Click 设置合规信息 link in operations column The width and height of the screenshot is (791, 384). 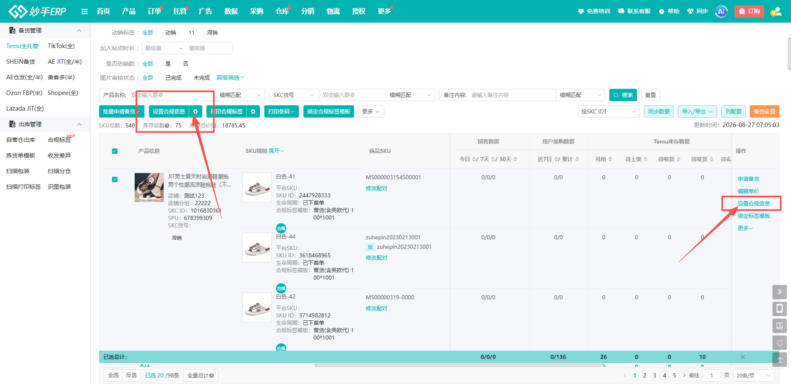click(754, 204)
